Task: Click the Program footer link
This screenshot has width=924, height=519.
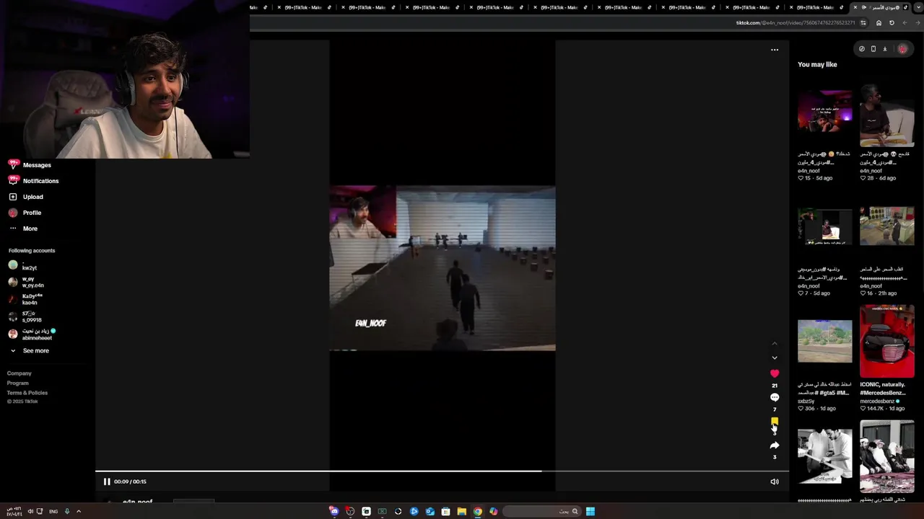Action: (x=18, y=383)
